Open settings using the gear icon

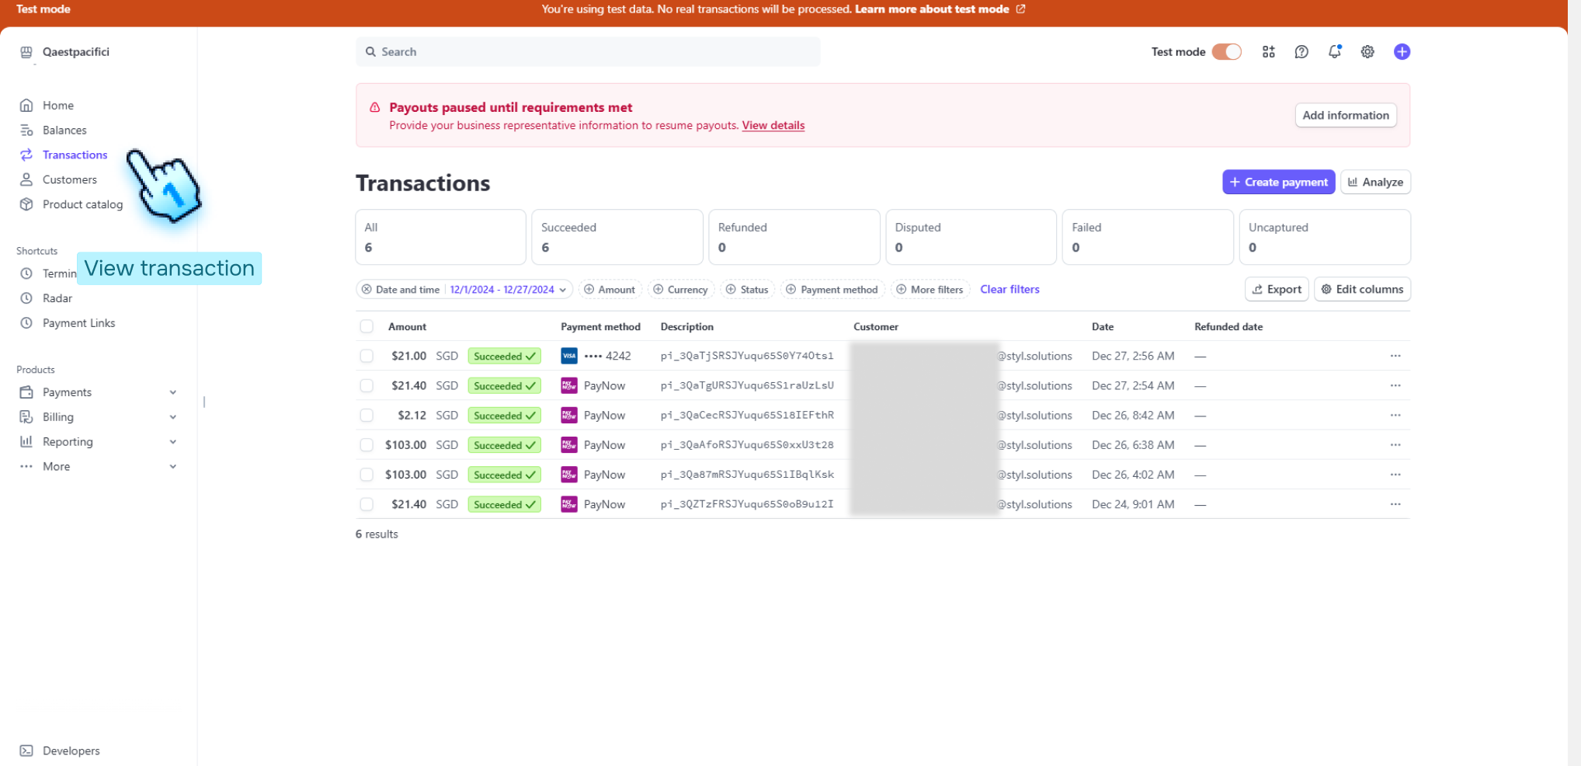[x=1367, y=51]
